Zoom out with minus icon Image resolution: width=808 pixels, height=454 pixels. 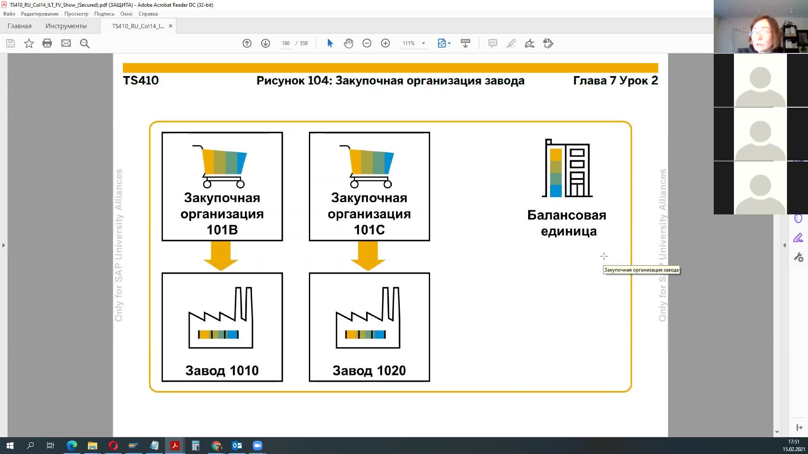pyautogui.click(x=367, y=43)
